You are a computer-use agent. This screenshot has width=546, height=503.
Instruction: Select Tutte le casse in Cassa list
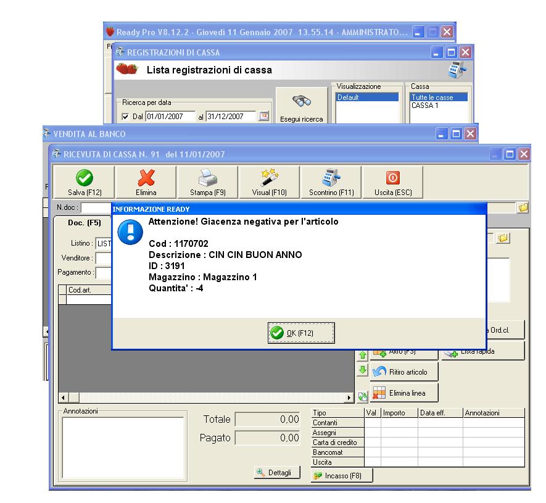pyautogui.click(x=439, y=97)
